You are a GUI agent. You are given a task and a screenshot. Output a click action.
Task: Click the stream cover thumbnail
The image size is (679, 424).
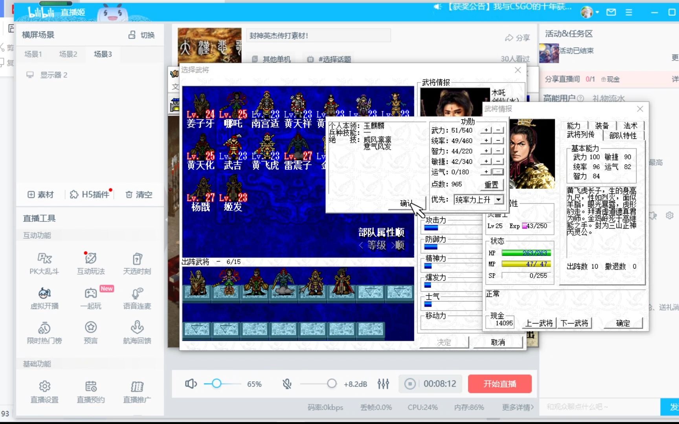[209, 45]
